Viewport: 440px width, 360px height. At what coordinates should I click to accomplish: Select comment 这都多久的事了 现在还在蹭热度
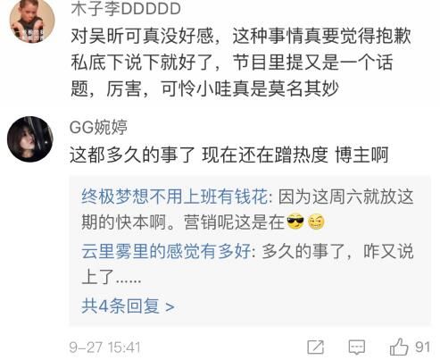[229, 155]
